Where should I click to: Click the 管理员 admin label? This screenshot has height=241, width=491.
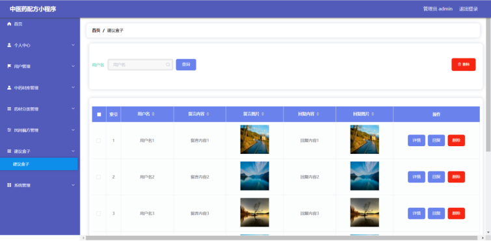pos(438,9)
